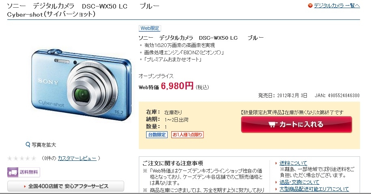Open the 送料について link
This screenshot has height=194, width=371.
point(293,163)
